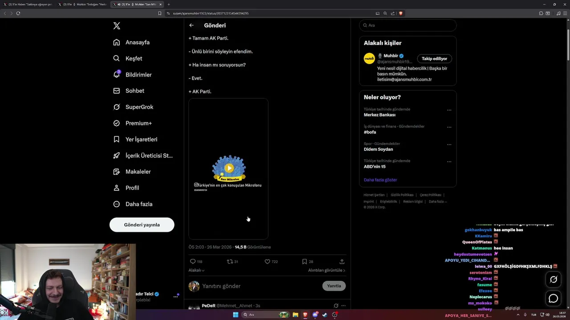Image resolution: width=570 pixels, height=320 pixels.
Task: Click the X logo in sidebar
Action: 117,26
